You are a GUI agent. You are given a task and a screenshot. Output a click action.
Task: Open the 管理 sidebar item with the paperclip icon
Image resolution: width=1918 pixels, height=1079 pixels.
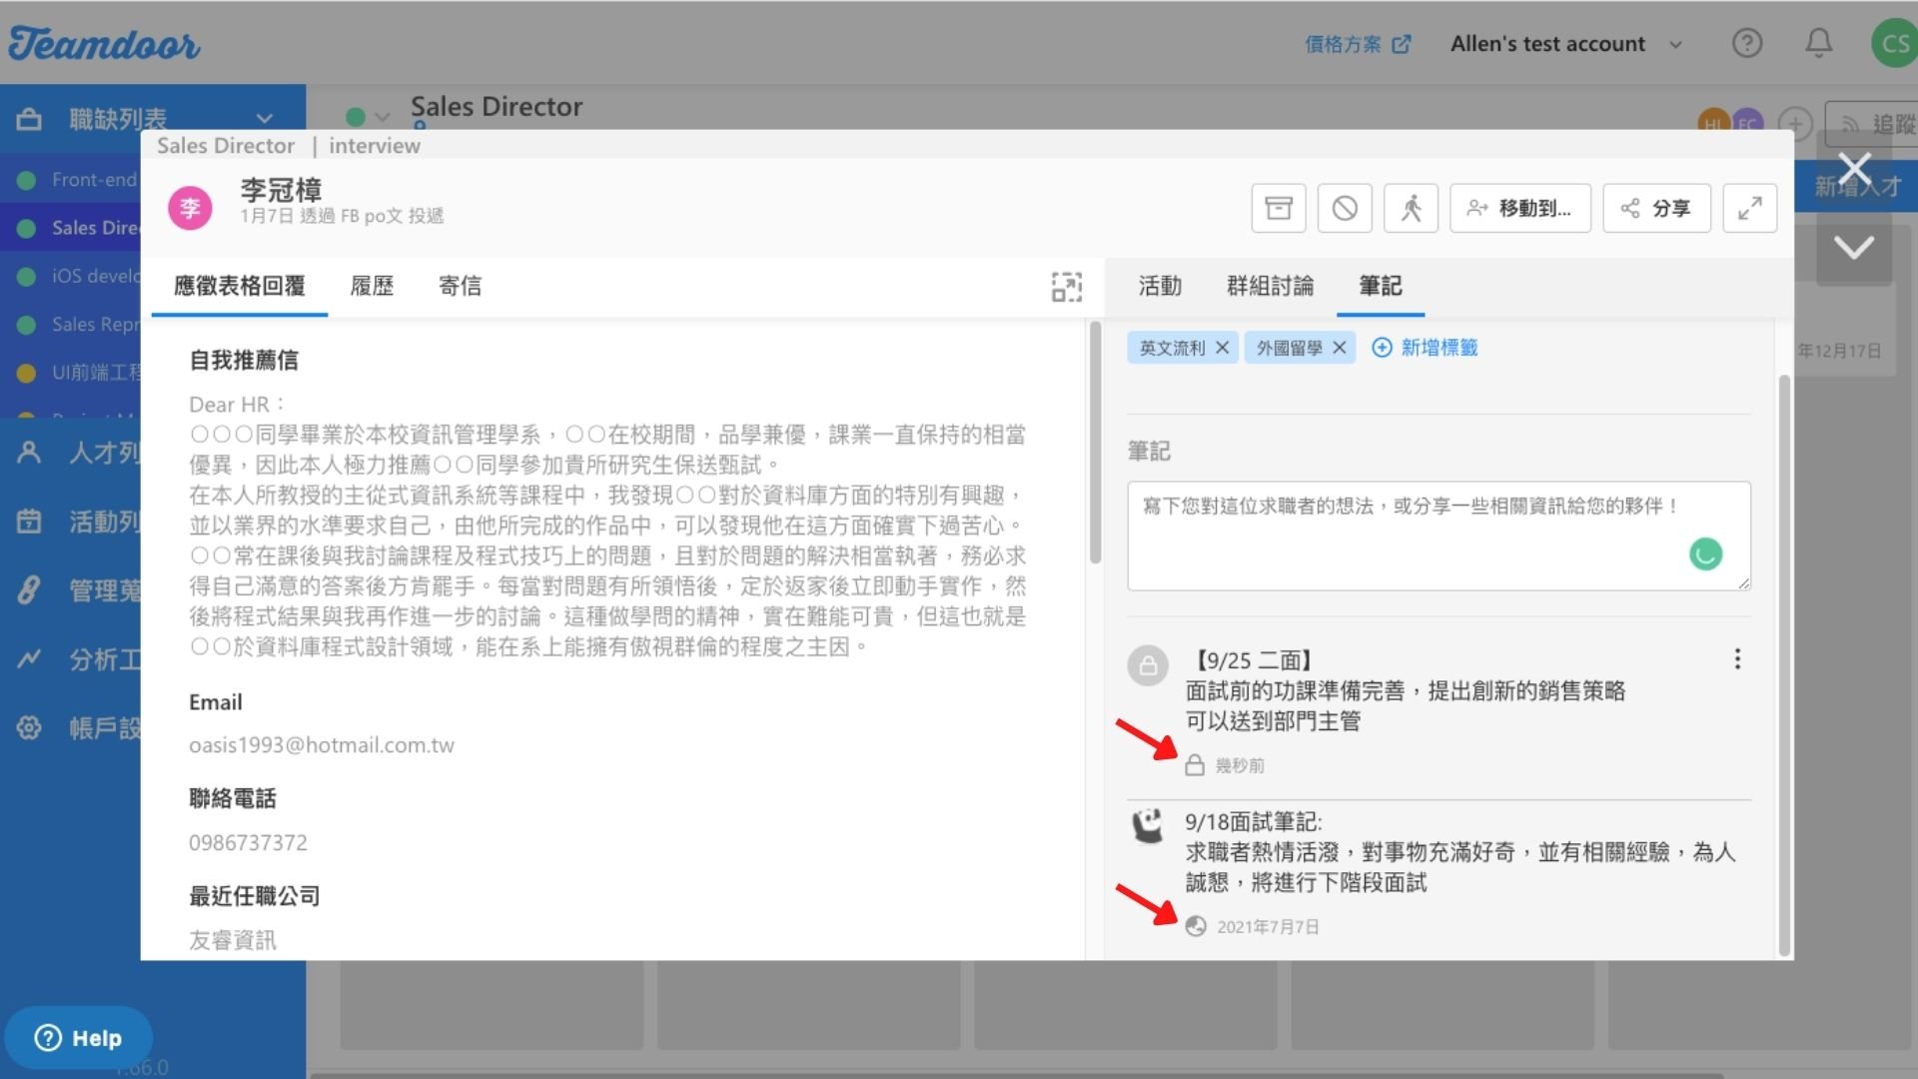click(x=78, y=590)
